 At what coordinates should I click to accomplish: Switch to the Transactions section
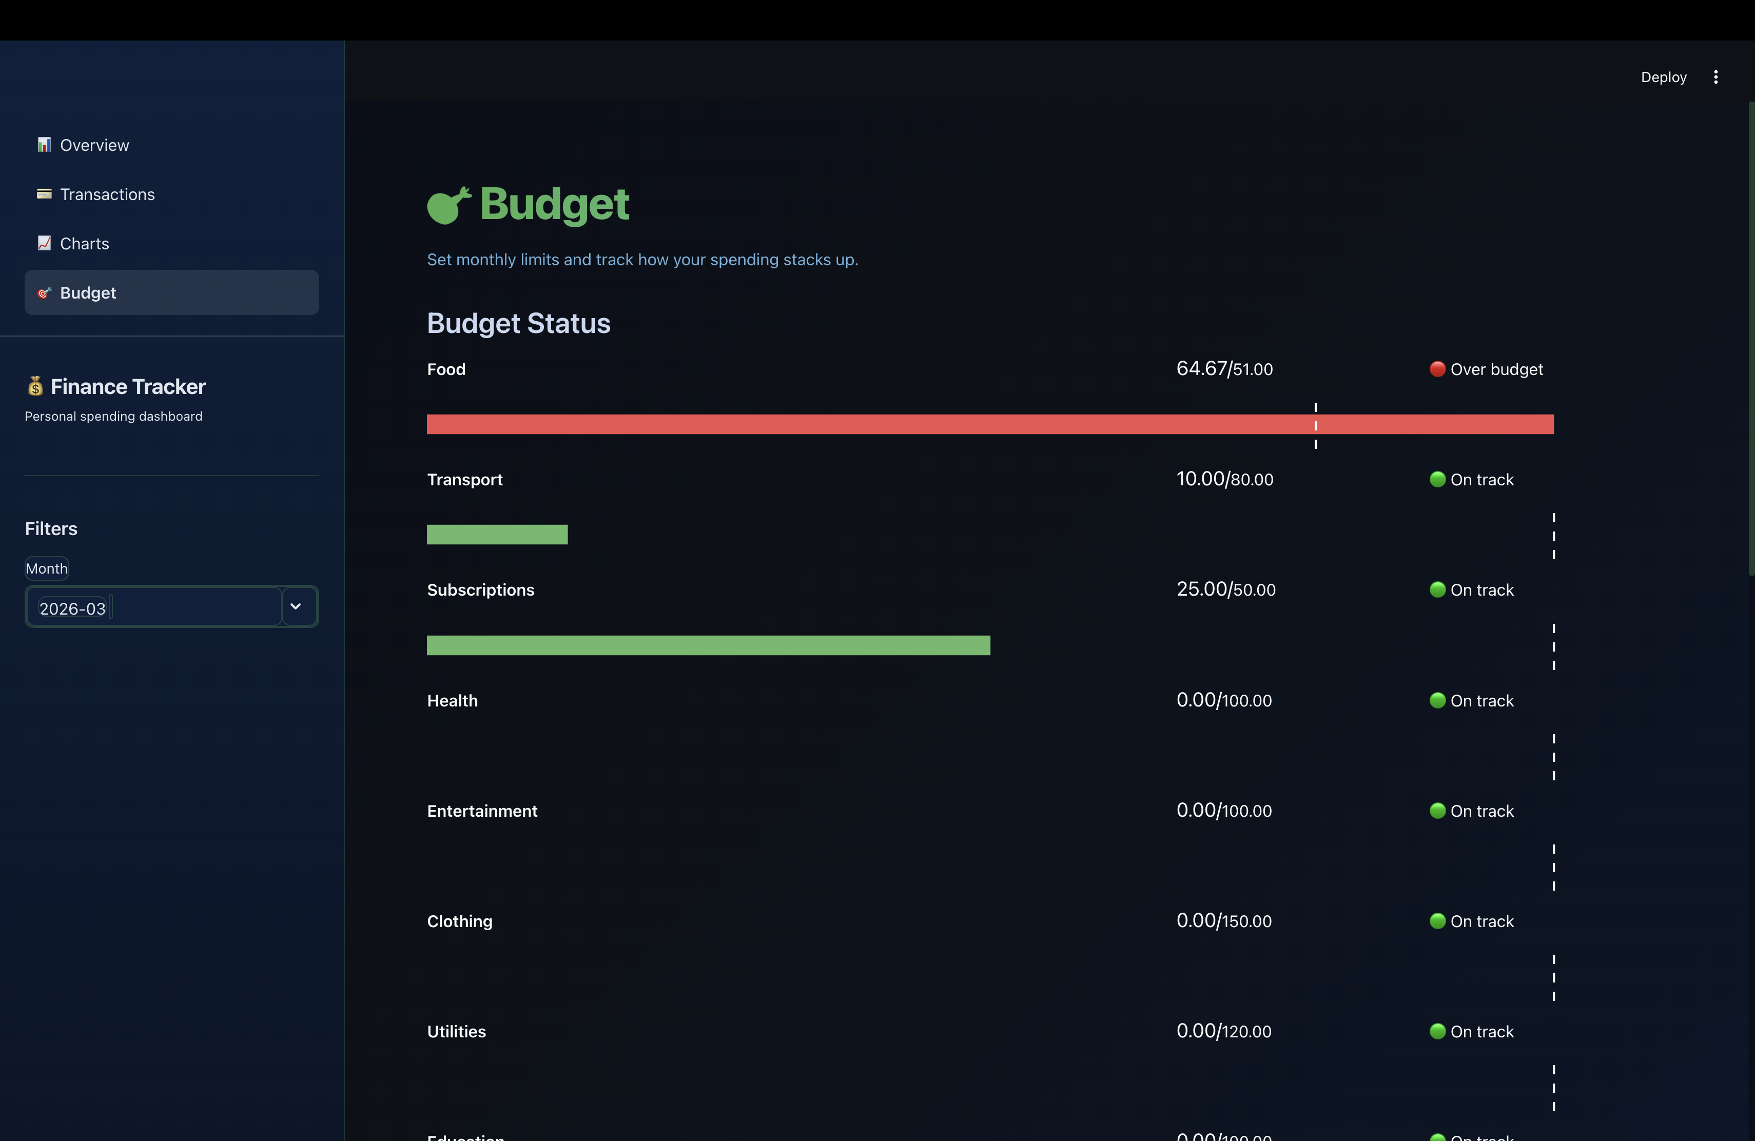coord(108,194)
